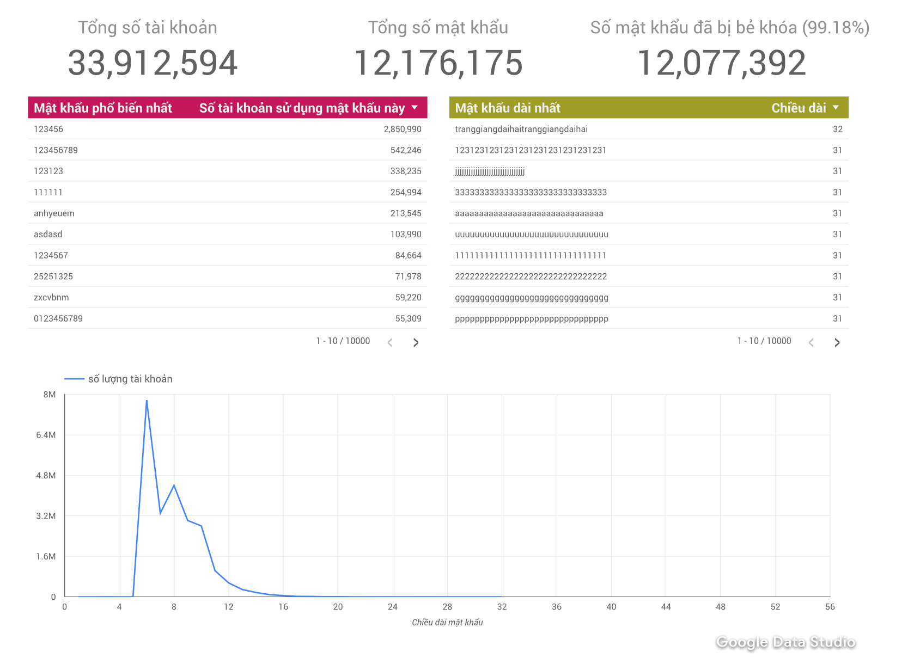Select the '1234567' password row

(228, 255)
